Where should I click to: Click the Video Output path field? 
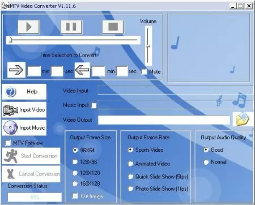(164, 120)
